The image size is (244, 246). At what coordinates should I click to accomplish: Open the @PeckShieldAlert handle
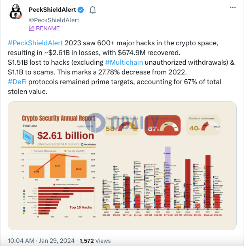point(54,20)
